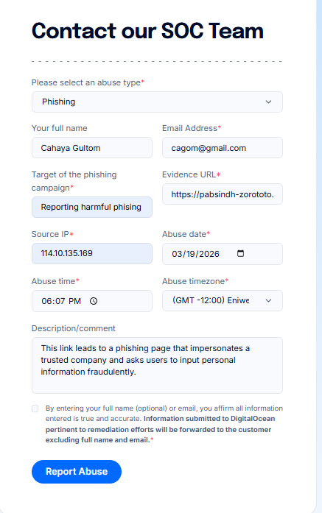
Task: Click the Abuse time field showing 06:07 PM
Action: point(92,301)
